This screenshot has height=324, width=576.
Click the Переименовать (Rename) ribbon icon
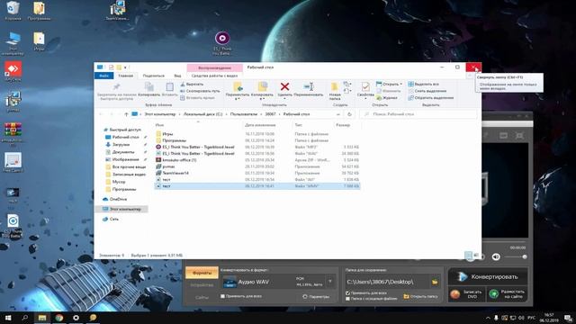click(x=309, y=86)
